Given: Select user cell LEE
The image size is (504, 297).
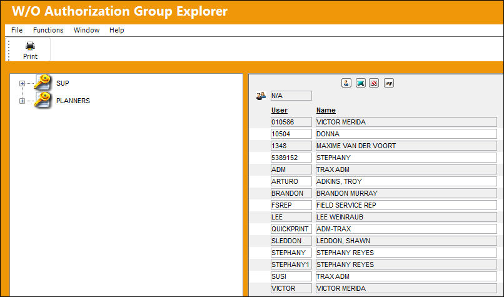Looking at the screenshot, I should click(x=291, y=218).
